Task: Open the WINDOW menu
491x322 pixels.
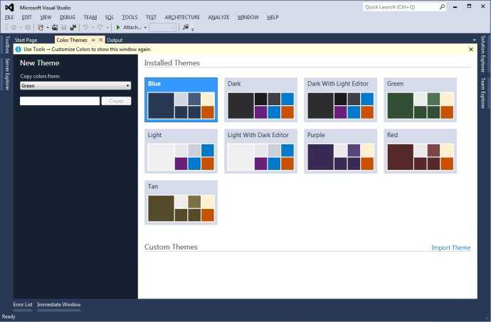Action: pos(248,17)
